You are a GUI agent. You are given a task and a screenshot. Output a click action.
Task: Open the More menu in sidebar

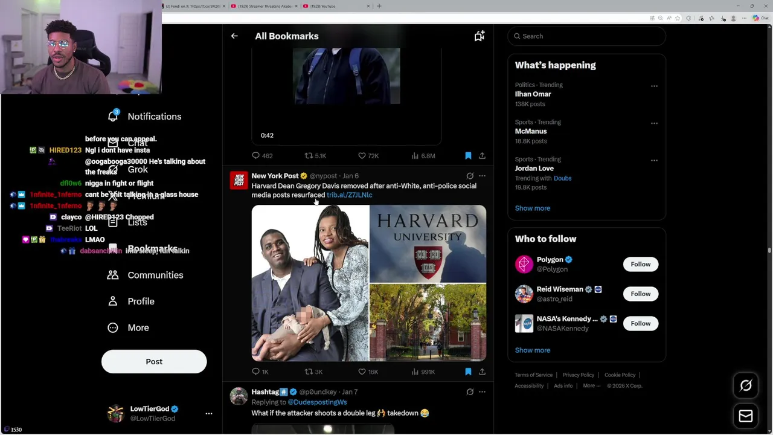click(128, 327)
